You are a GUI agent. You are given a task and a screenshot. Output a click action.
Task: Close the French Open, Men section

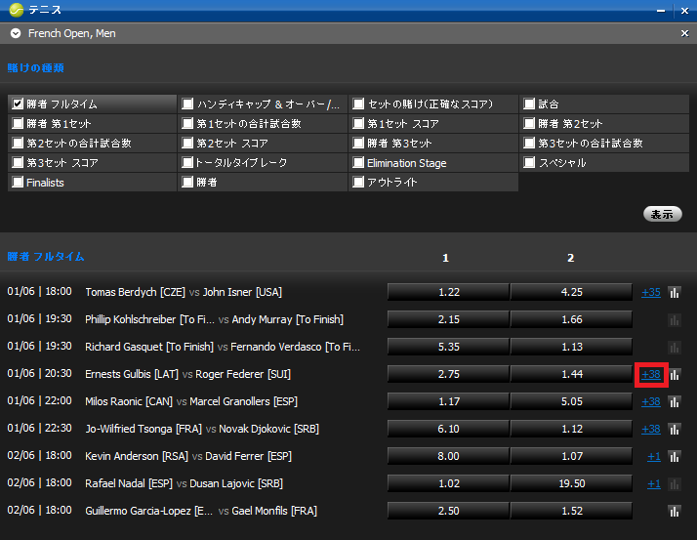click(684, 33)
